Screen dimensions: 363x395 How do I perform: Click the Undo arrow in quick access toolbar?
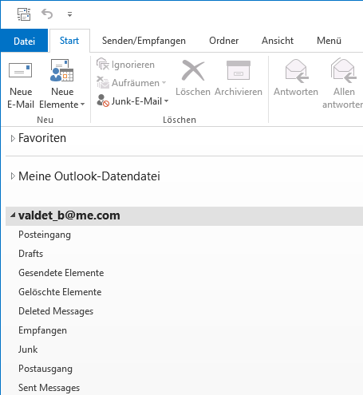click(47, 14)
